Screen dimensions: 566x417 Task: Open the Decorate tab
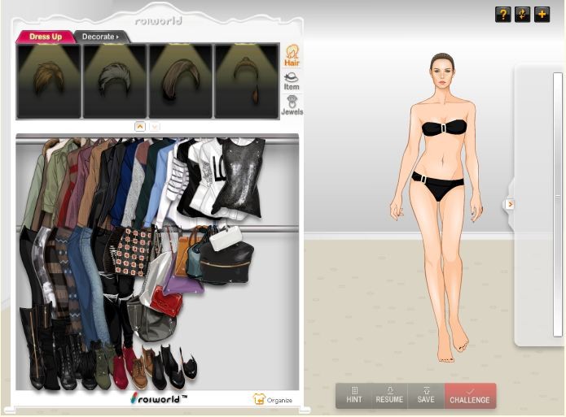[x=100, y=37]
